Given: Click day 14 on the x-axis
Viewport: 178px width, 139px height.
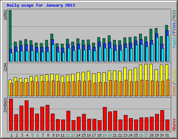Looking at the screenshot, I should tap(78, 135).
